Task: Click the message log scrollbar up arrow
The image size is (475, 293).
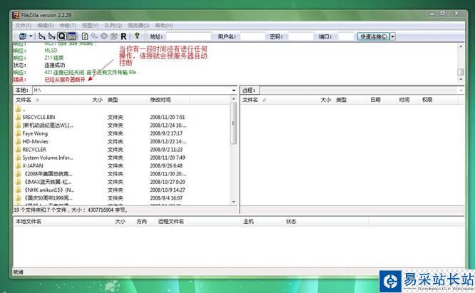Action: (x=461, y=46)
